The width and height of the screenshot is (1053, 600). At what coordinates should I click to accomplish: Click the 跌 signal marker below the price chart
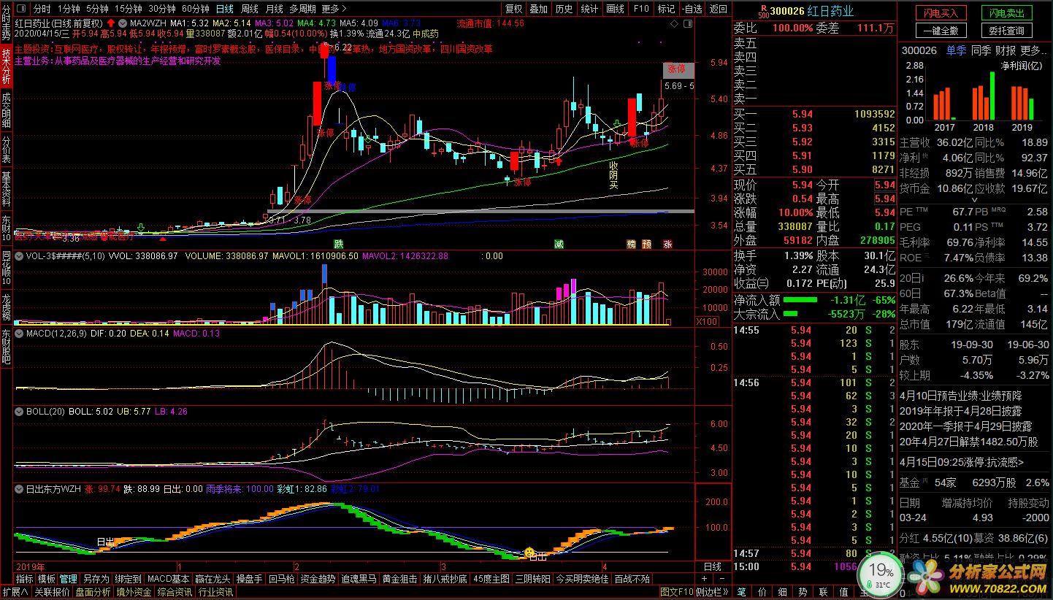pos(339,244)
